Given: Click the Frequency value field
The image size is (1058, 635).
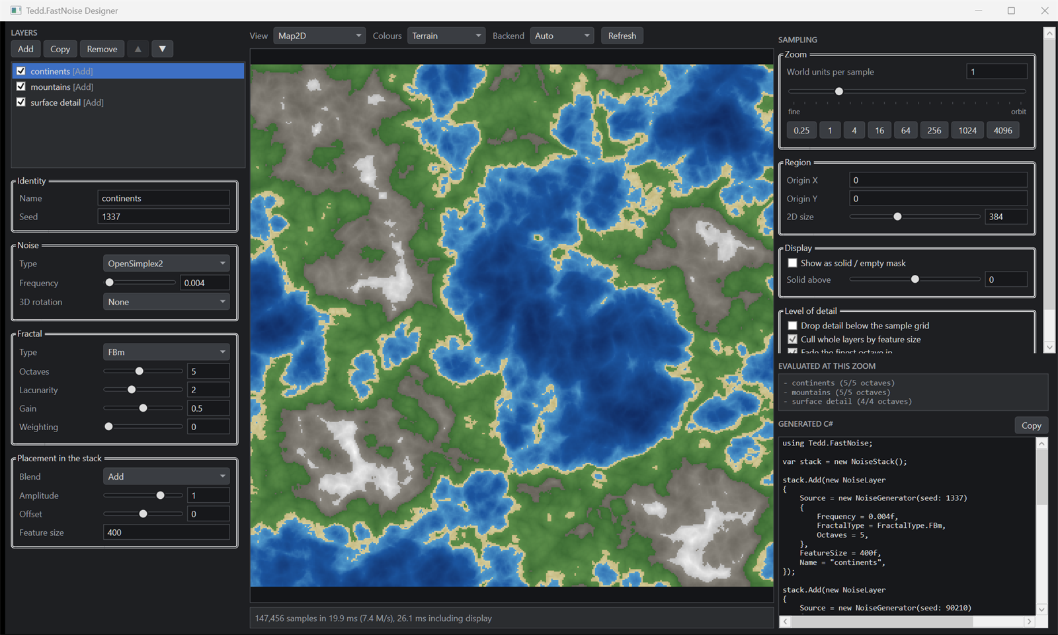Looking at the screenshot, I should pos(205,283).
